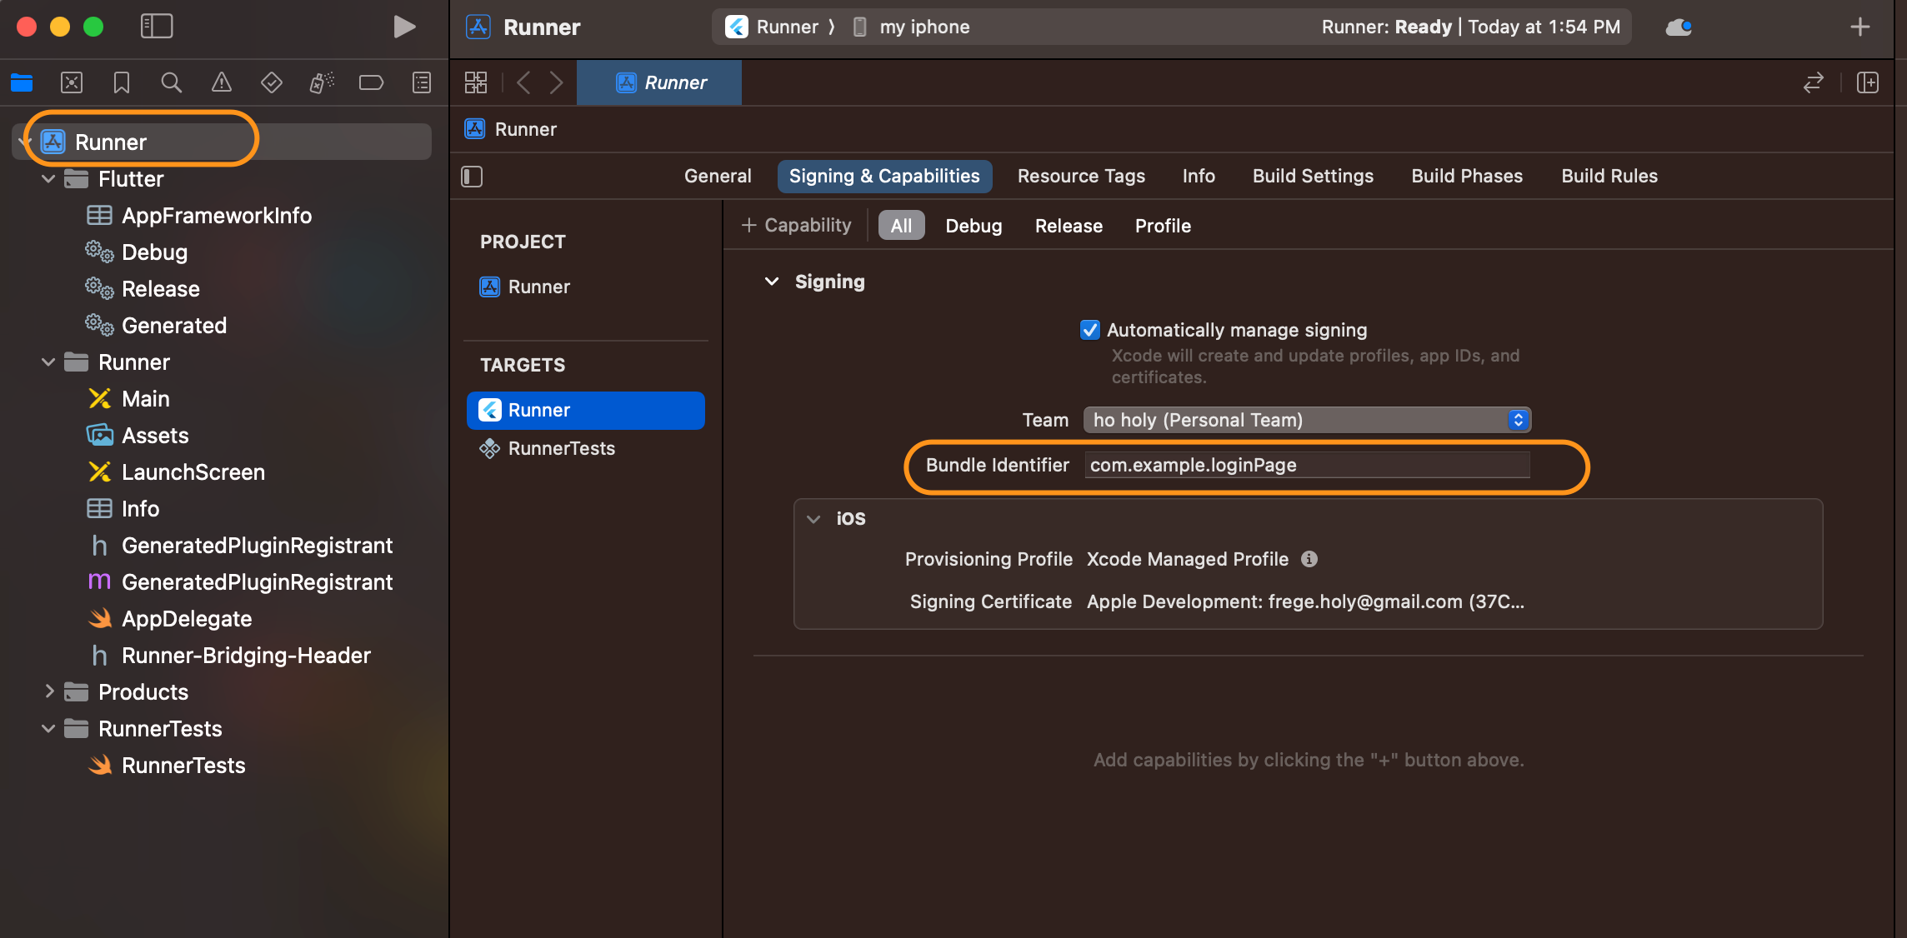The height and width of the screenshot is (938, 1907).
Task: Open the bookmark navigator icon
Action: click(x=122, y=82)
